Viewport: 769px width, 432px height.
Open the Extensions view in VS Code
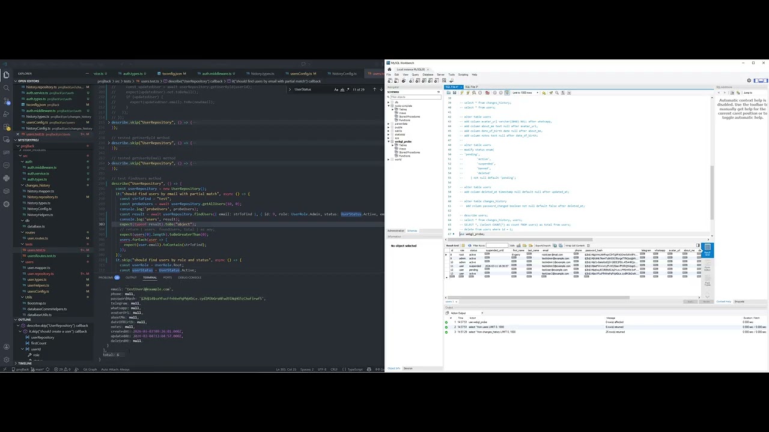[6, 127]
